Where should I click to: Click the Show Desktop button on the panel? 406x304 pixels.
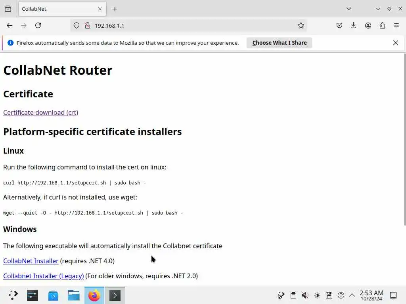point(393,295)
